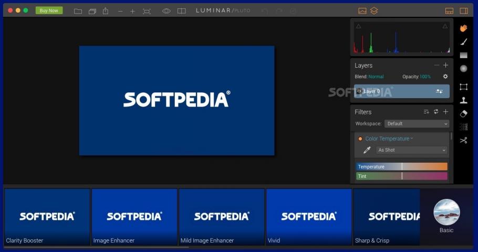Apply the Mild Image Enhancer preset

click(222, 217)
